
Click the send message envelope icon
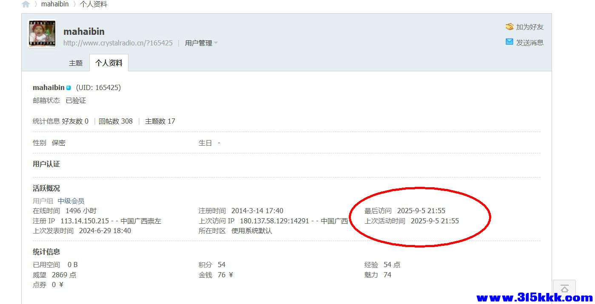tap(509, 42)
